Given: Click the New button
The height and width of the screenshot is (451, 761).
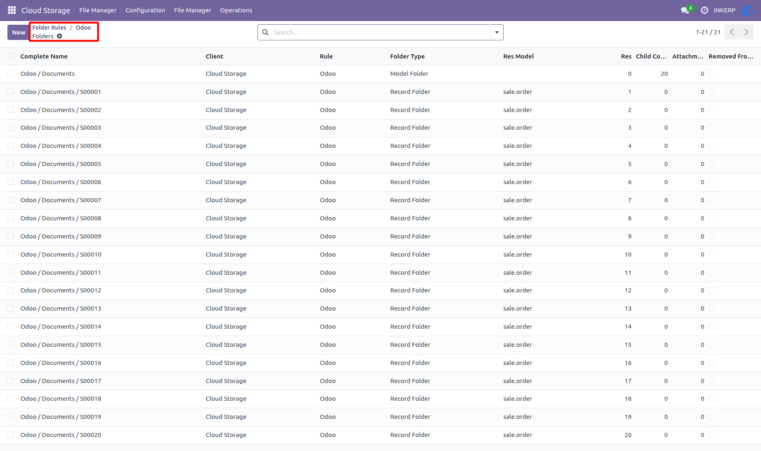Looking at the screenshot, I should tap(19, 32).
